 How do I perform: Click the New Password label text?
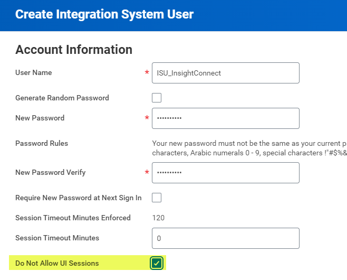(x=40, y=118)
